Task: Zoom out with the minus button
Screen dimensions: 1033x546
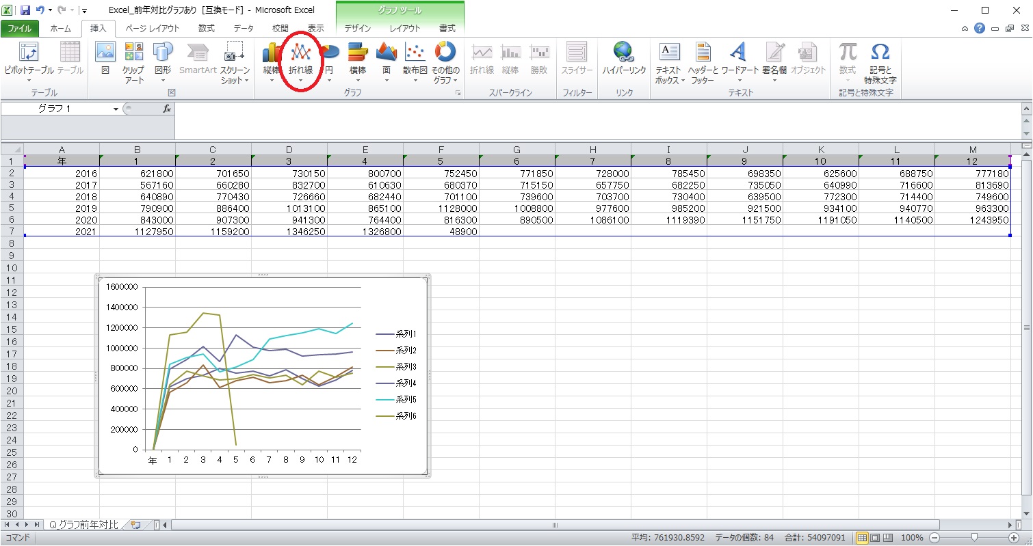Action: coord(934,538)
